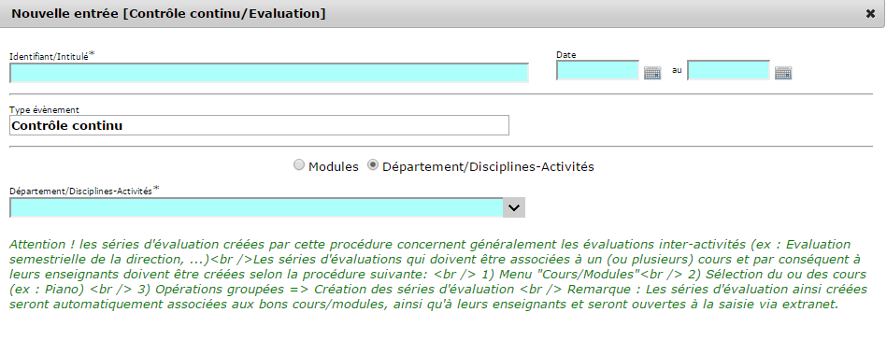This screenshot has height=355, width=887.
Task: Click the end date field after "au"
Action: tap(729, 71)
